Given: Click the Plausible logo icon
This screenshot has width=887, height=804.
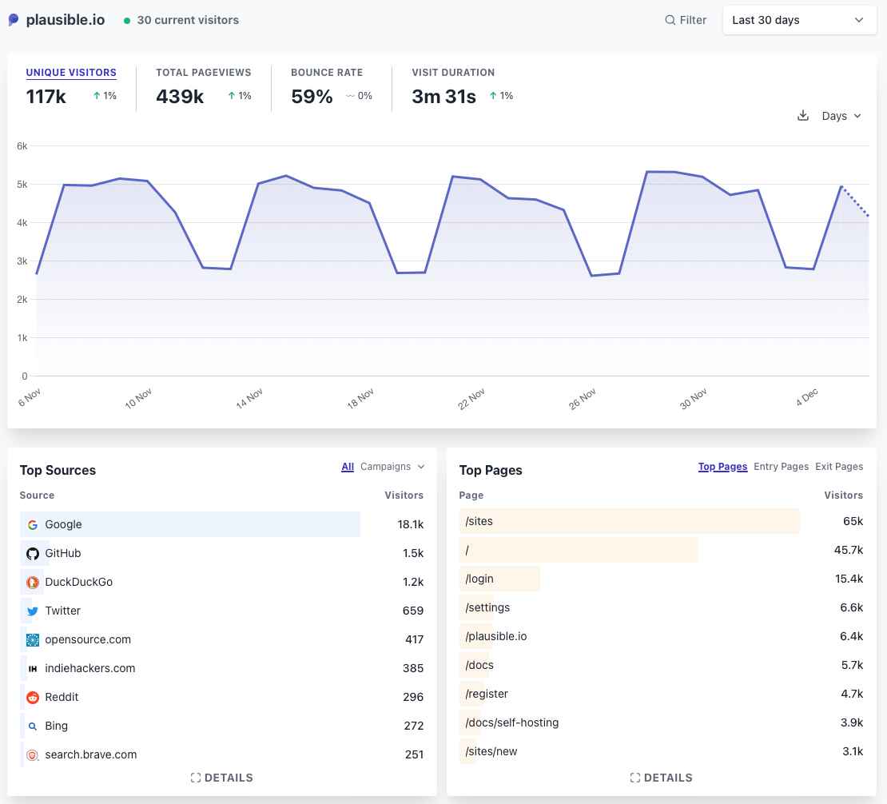Looking at the screenshot, I should click(x=14, y=20).
